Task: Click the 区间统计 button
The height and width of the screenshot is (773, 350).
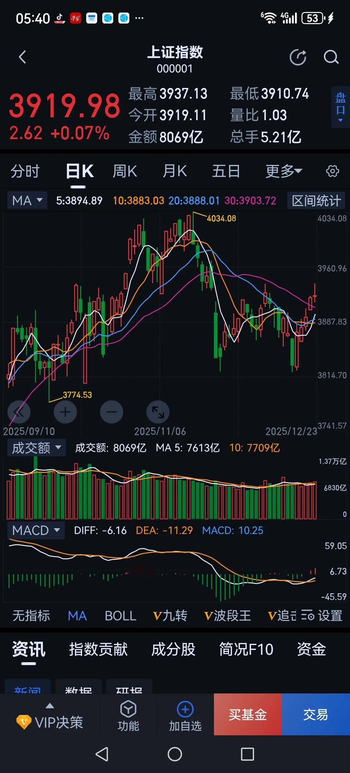Action: click(x=316, y=200)
